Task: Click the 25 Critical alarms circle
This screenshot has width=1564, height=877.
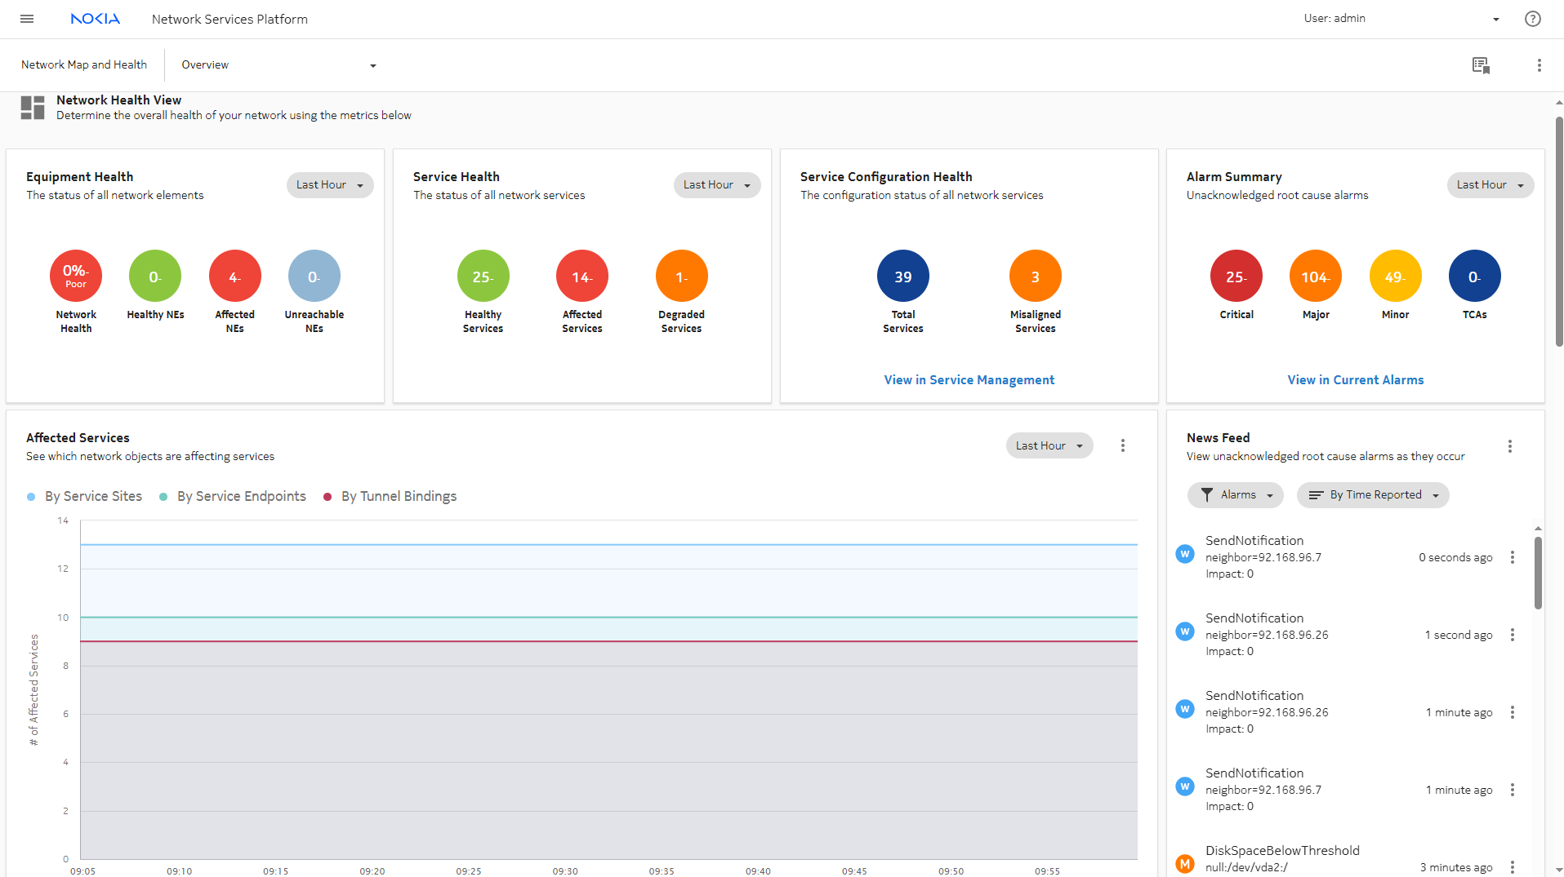Action: pyautogui.click(x=1236, y=276)
